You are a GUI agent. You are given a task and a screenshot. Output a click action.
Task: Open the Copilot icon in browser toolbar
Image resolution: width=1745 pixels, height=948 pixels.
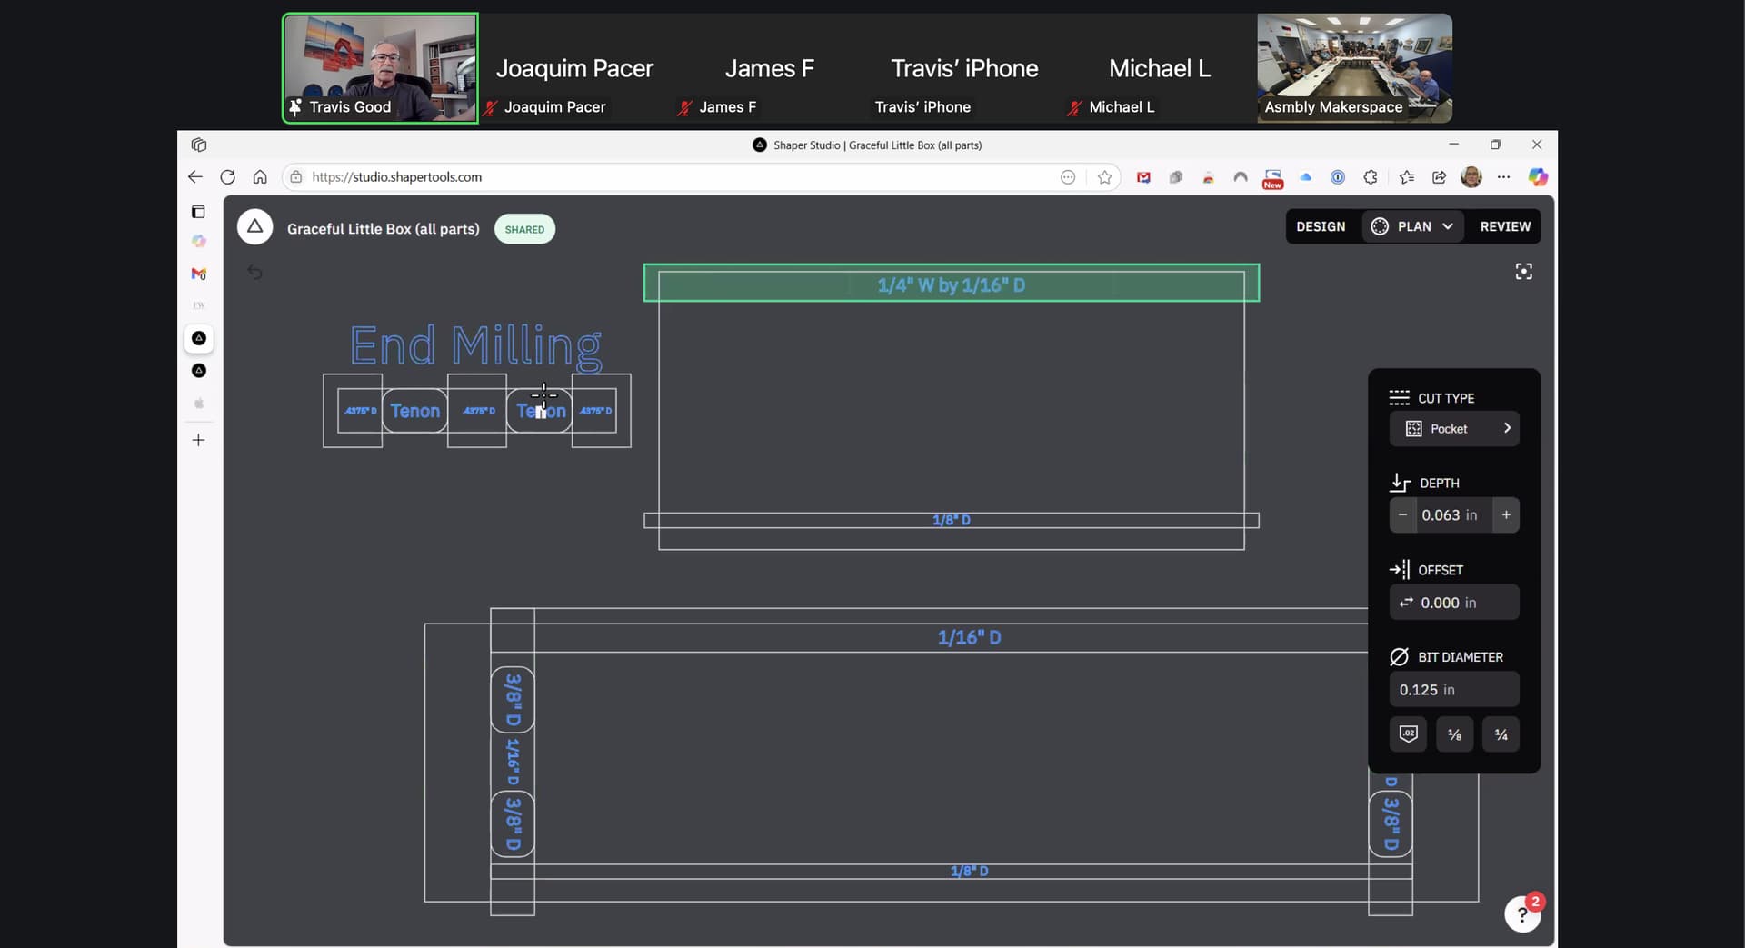[x=1538, y=177]
